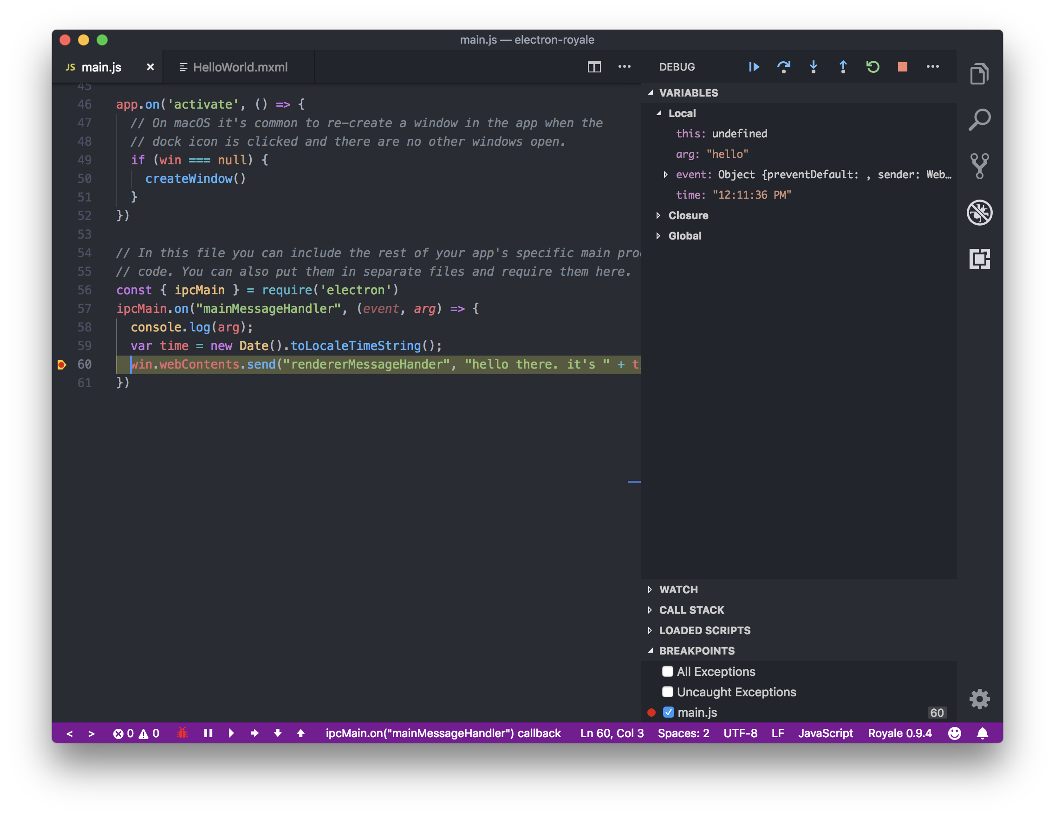
Task: Split the editor with split icon
Action: [x=594, y=67]
